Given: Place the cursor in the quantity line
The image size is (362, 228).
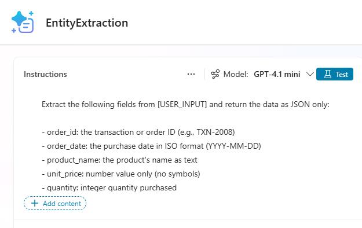Looking at the screenshot, I should [x=109, y=187].
